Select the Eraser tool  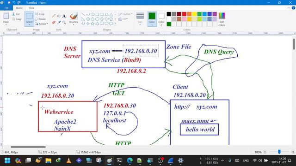pyautogui.click(x=54, y=23)
